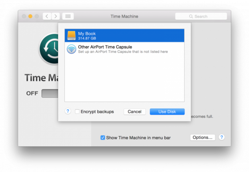Open help next to Options button
This screenshot has width=249, height=172.
click(x=221, y=137)
